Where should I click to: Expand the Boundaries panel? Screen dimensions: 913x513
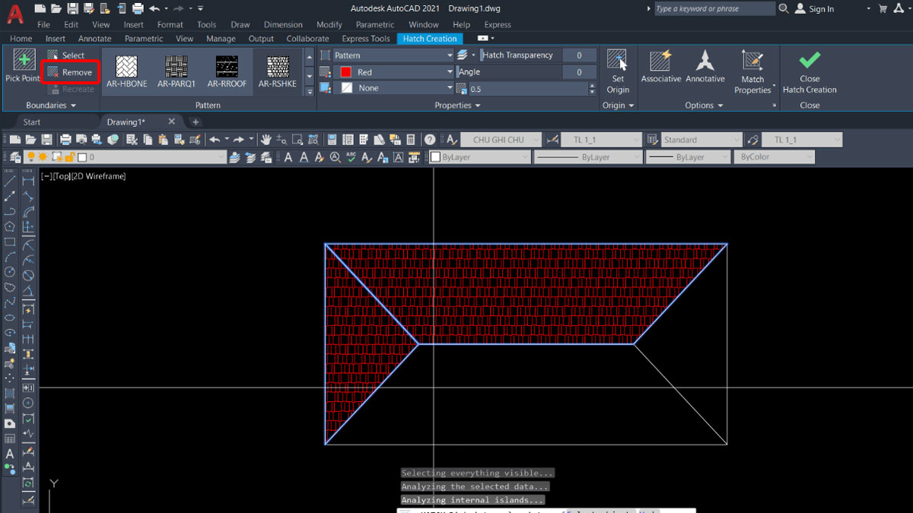[x=51, y=106]
